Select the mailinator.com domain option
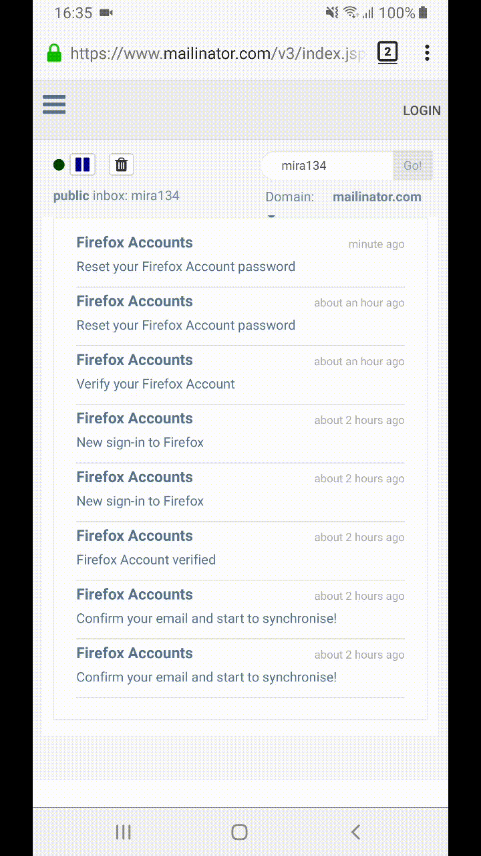This screenshot has width=481, height=856. (377, 197)
